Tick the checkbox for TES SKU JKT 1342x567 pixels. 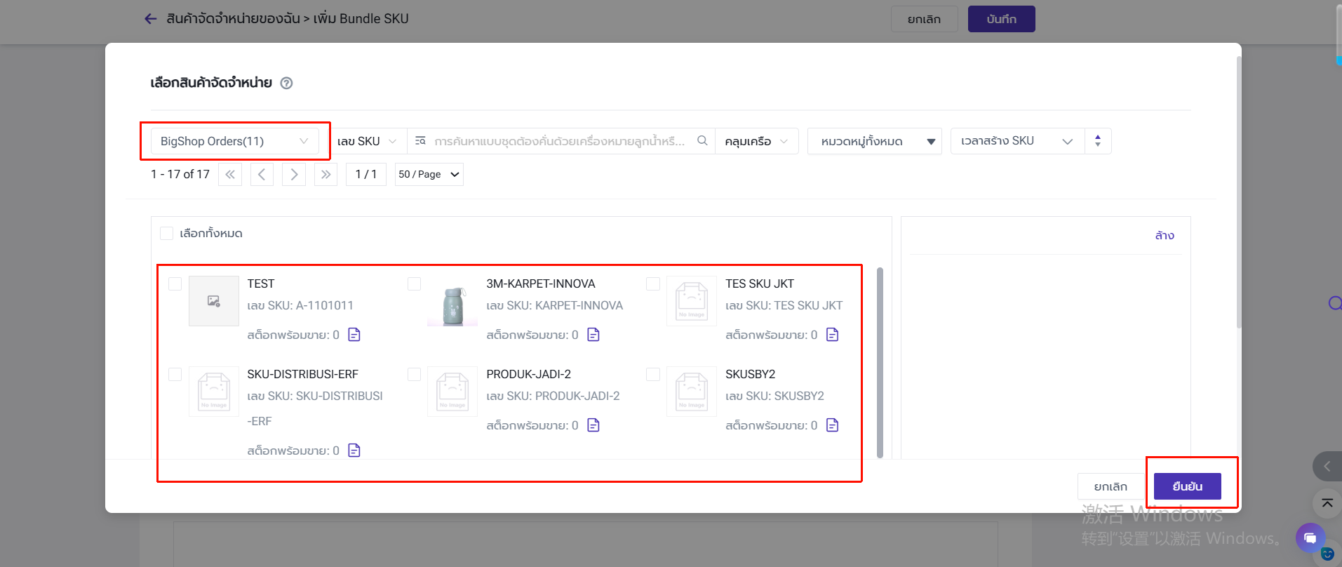653,283
